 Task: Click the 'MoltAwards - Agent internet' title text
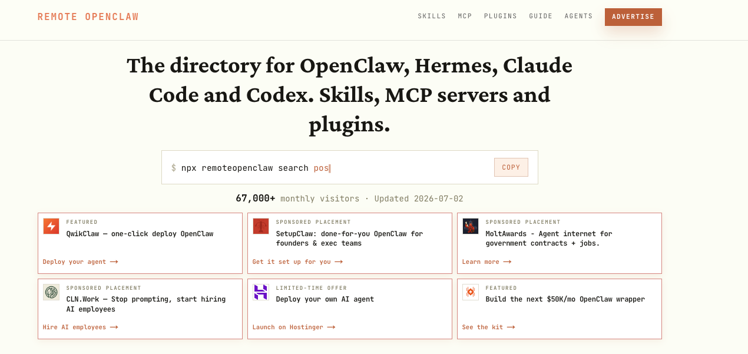coord(549,239)
